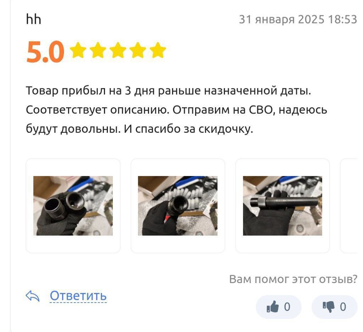
Task: Click the Вам помог этот отзыв question
Action: (x=293, y=279)
